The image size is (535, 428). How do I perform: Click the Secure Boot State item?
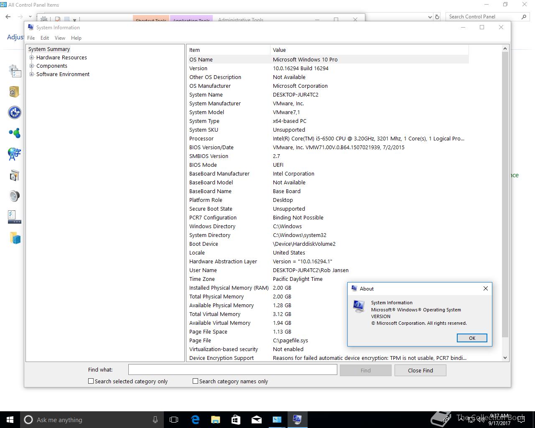point(211,209)
